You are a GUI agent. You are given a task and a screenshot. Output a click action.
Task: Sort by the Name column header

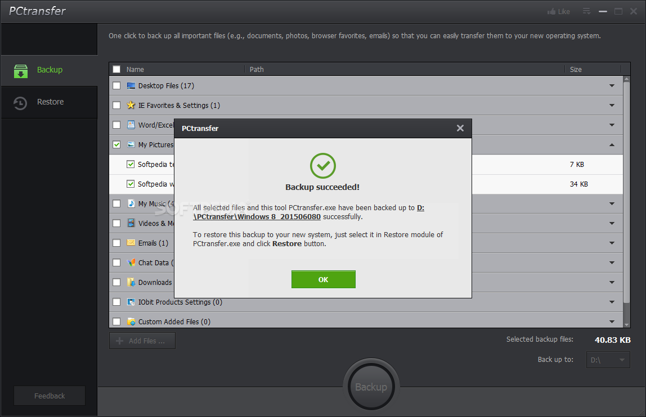[135, 69]
